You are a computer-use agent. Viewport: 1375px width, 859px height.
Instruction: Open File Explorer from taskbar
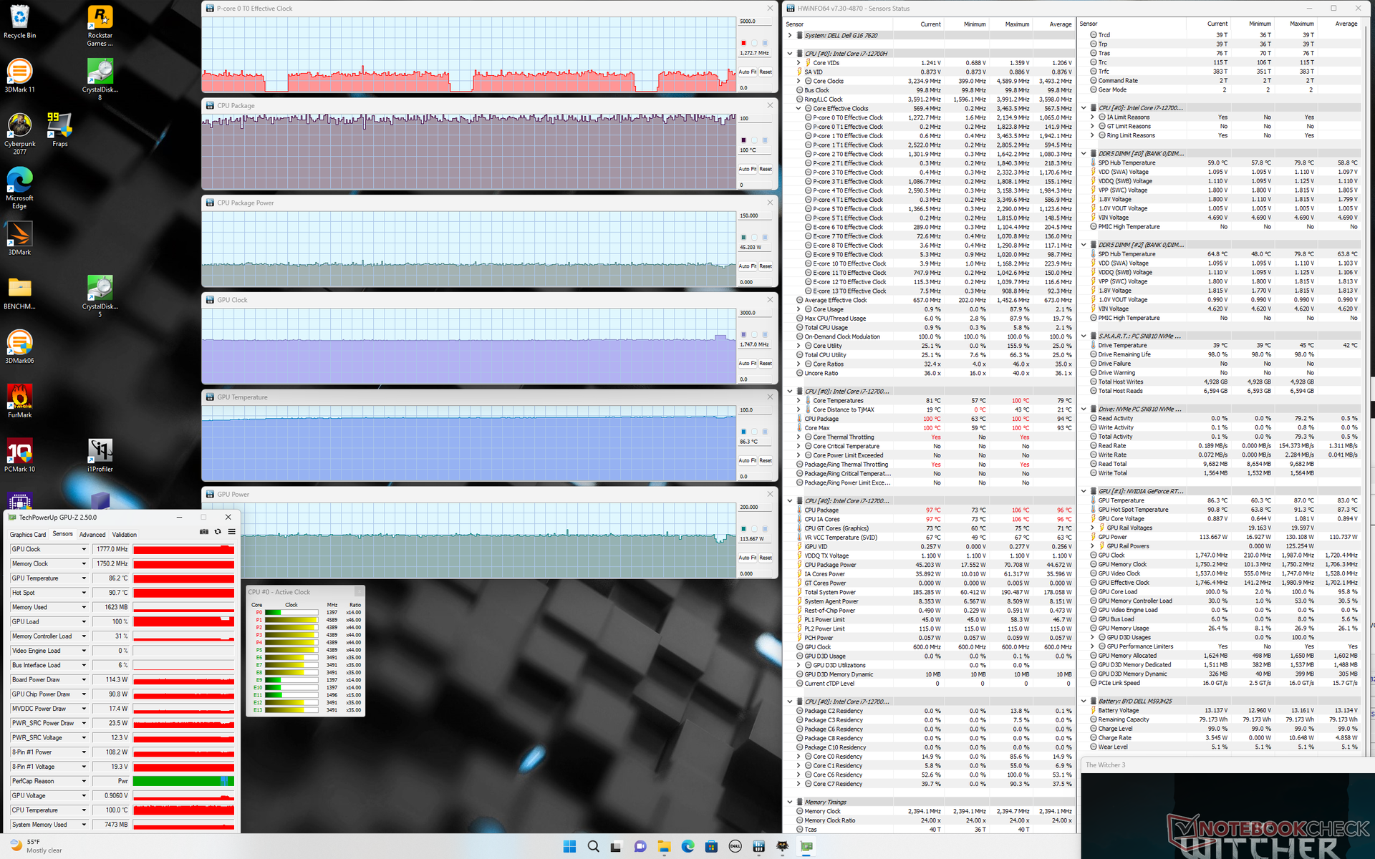[664, 846]
